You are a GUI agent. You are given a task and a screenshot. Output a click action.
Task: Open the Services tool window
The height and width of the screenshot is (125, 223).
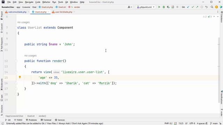60,120
